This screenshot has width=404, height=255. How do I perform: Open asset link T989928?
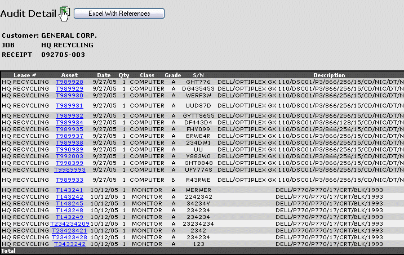point(69,82)
